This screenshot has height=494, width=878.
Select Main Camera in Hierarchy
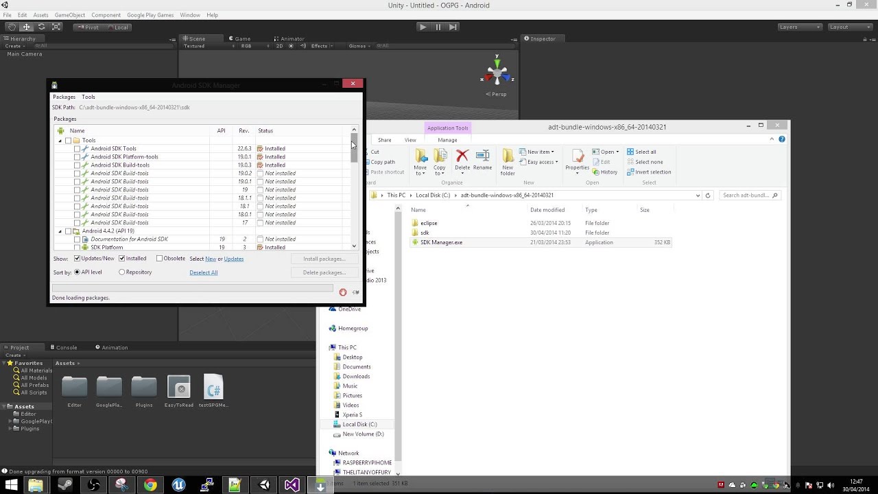pos(25,54)
